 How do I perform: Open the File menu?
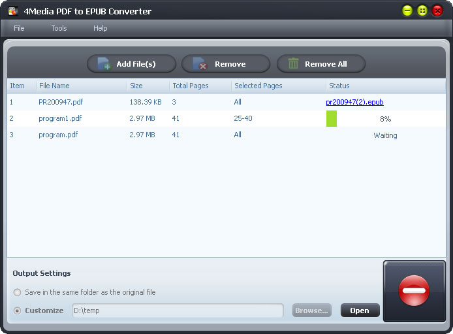pos(19,28)
